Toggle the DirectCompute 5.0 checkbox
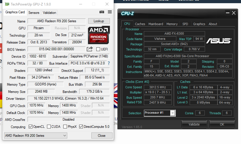Viewport: 241px width, 144px height. tap(81, 127)
